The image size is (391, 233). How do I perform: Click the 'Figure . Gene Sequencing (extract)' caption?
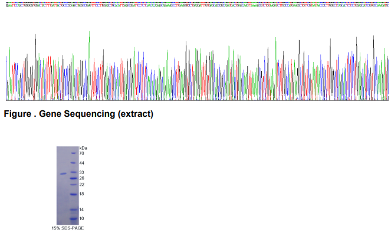pos(78,114)
